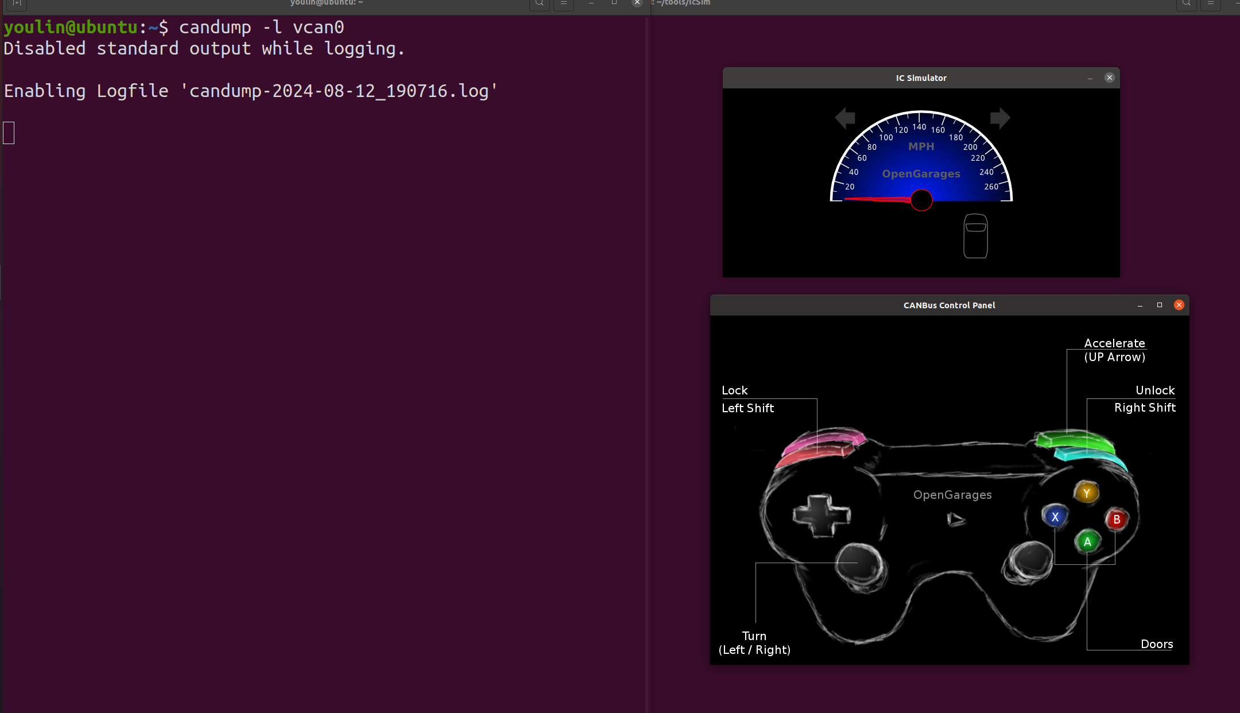Click the blue X button on the controller
The width and height of the screenshot is (1240, 713).
click(x=1055, y=517)
